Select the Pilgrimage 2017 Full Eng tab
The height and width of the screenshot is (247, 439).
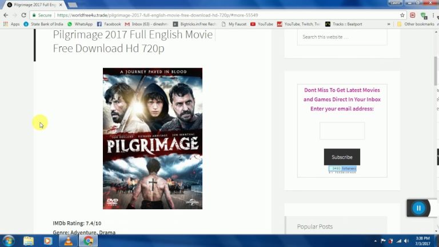point(35,5)
